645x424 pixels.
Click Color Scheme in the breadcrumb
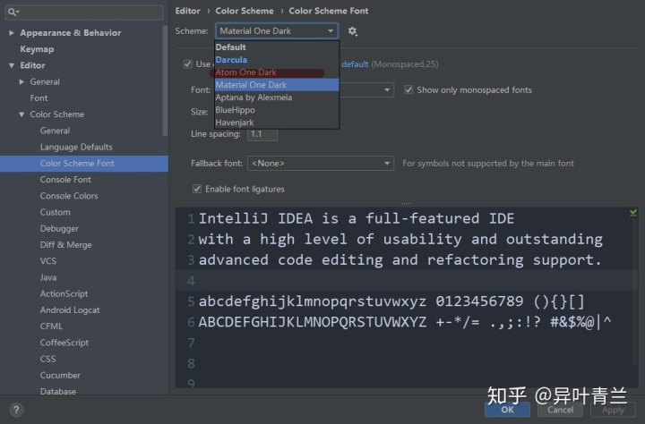[x=245, y=11]
